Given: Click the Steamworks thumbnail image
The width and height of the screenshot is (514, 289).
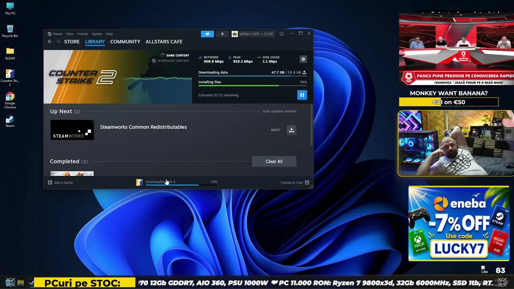Looking at the screenshot, I should (72, 130).
